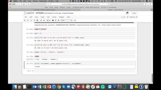The height and width of the screenshot is (90, 161).
Task: Click the In [69] name assignment cell
Action: point(85,29)
